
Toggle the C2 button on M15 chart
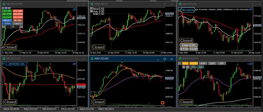(201, 67)
